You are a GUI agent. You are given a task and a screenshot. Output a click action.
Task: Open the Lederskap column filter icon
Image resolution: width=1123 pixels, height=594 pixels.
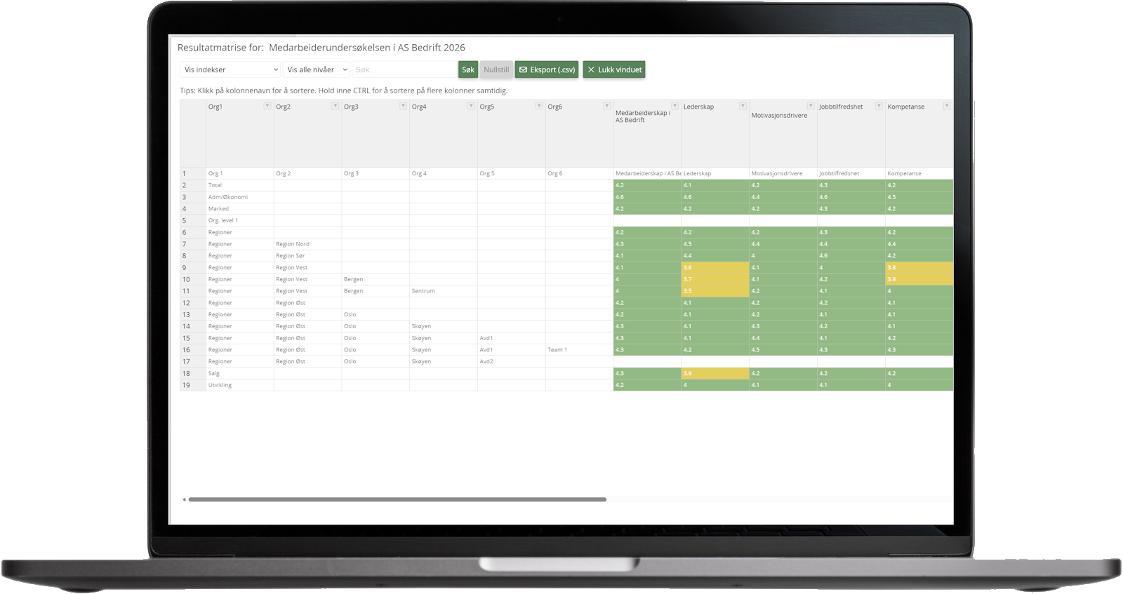pyautogui.click(x=742, y=106)
